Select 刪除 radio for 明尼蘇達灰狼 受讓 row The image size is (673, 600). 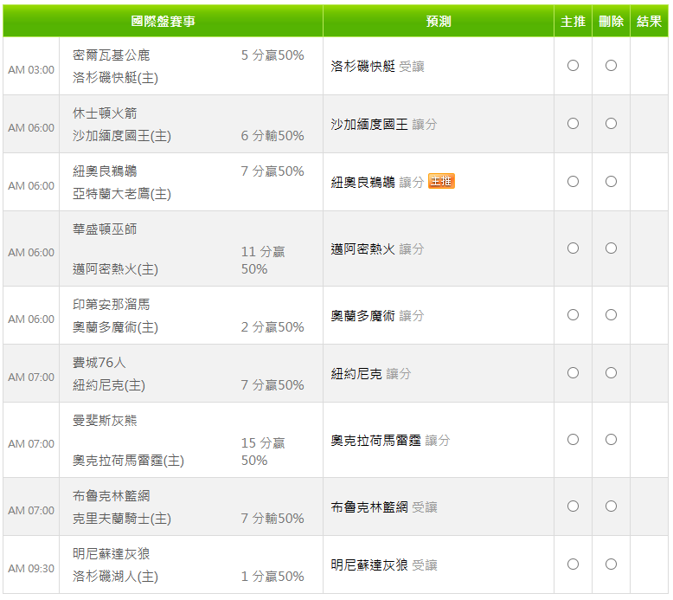pos(611,565)
